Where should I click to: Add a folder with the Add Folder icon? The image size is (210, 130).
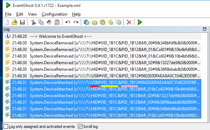pos(94,22)
